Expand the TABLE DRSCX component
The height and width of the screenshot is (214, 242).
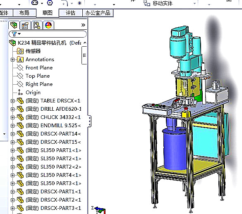pyautogui.click(x=13, y=101)
